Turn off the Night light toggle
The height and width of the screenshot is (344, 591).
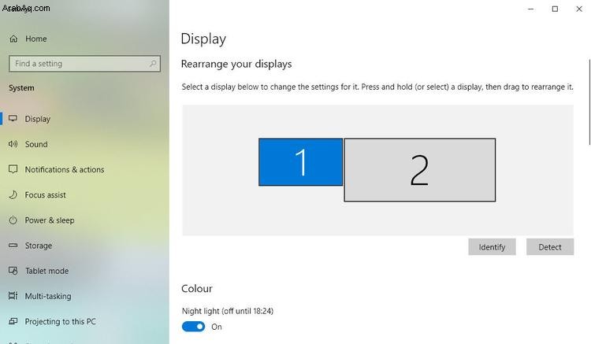point(193,327)
